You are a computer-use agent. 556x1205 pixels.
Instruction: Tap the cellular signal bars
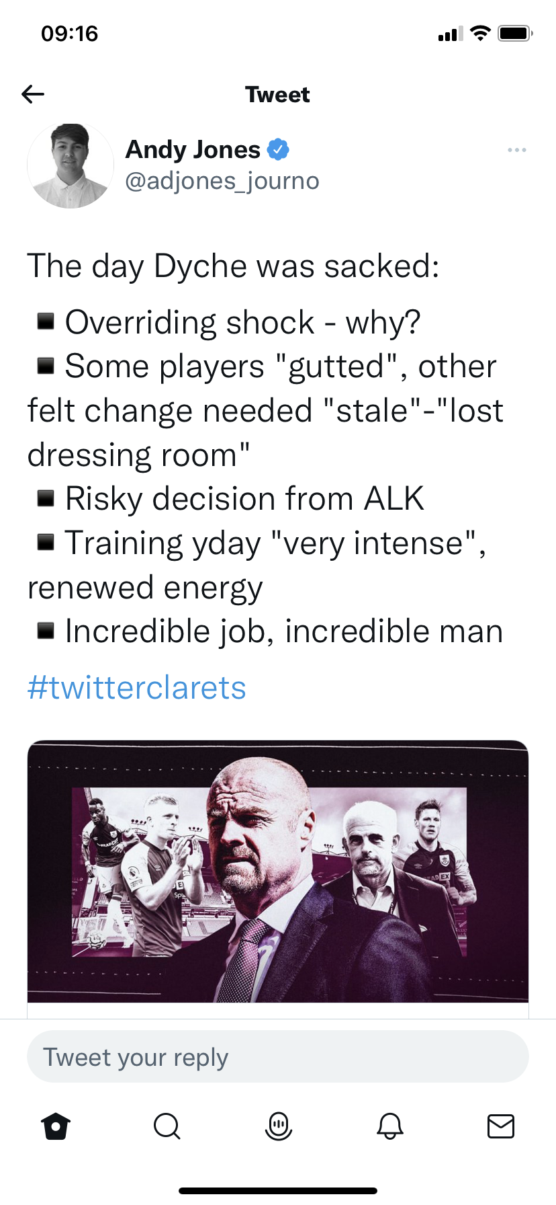coord(450,34)
